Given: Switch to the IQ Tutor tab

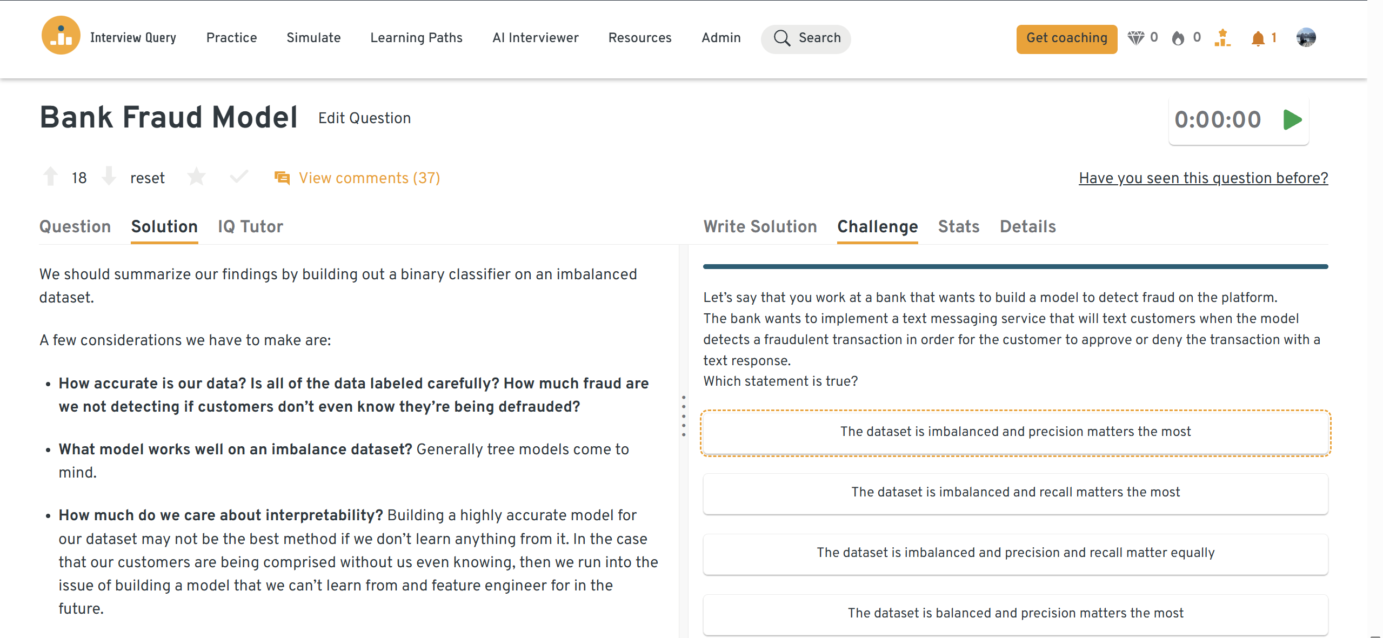Looking at the screenshot, I should pos(250,226).
